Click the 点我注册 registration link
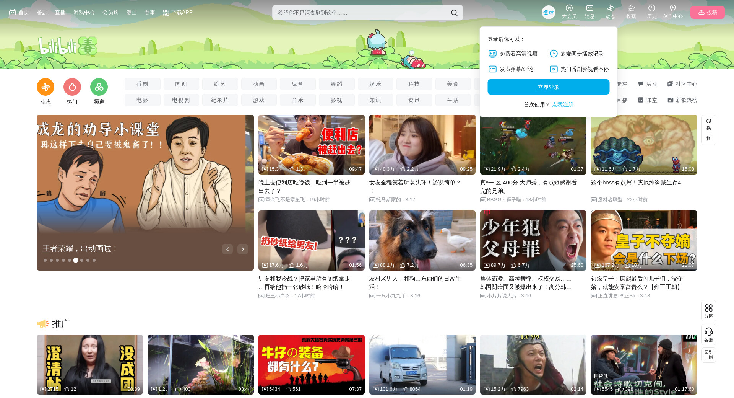The height and width of the screenshot is (398, 734). (562, 104)
